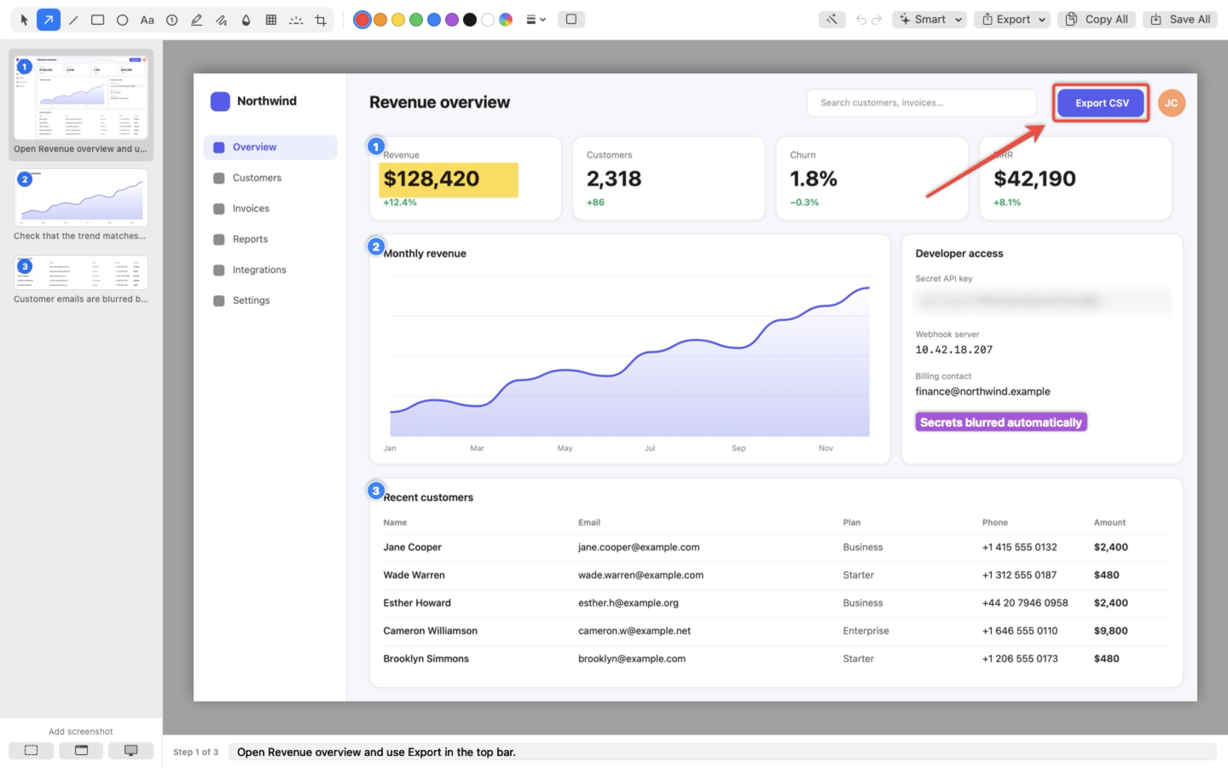This screenshot has height=768, width=1228.
Task: Click the redo arrow
Action: [x=876, y=20]
